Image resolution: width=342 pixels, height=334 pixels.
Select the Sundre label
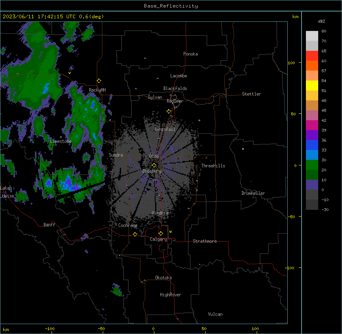click(x=116, y=155)
